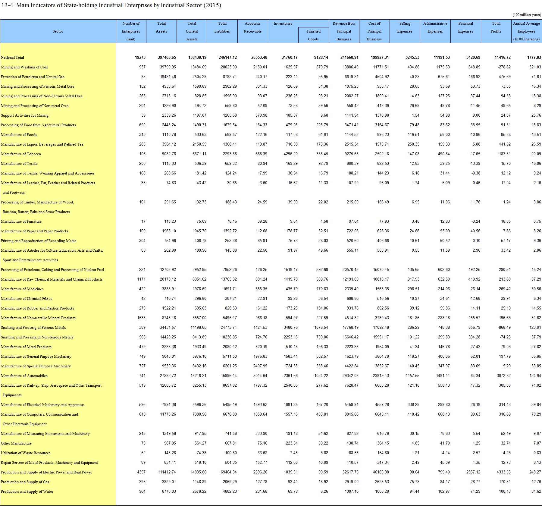Click the Number of Enterprises column header
This screenshot has width=542, height=506.
[131, 31]
